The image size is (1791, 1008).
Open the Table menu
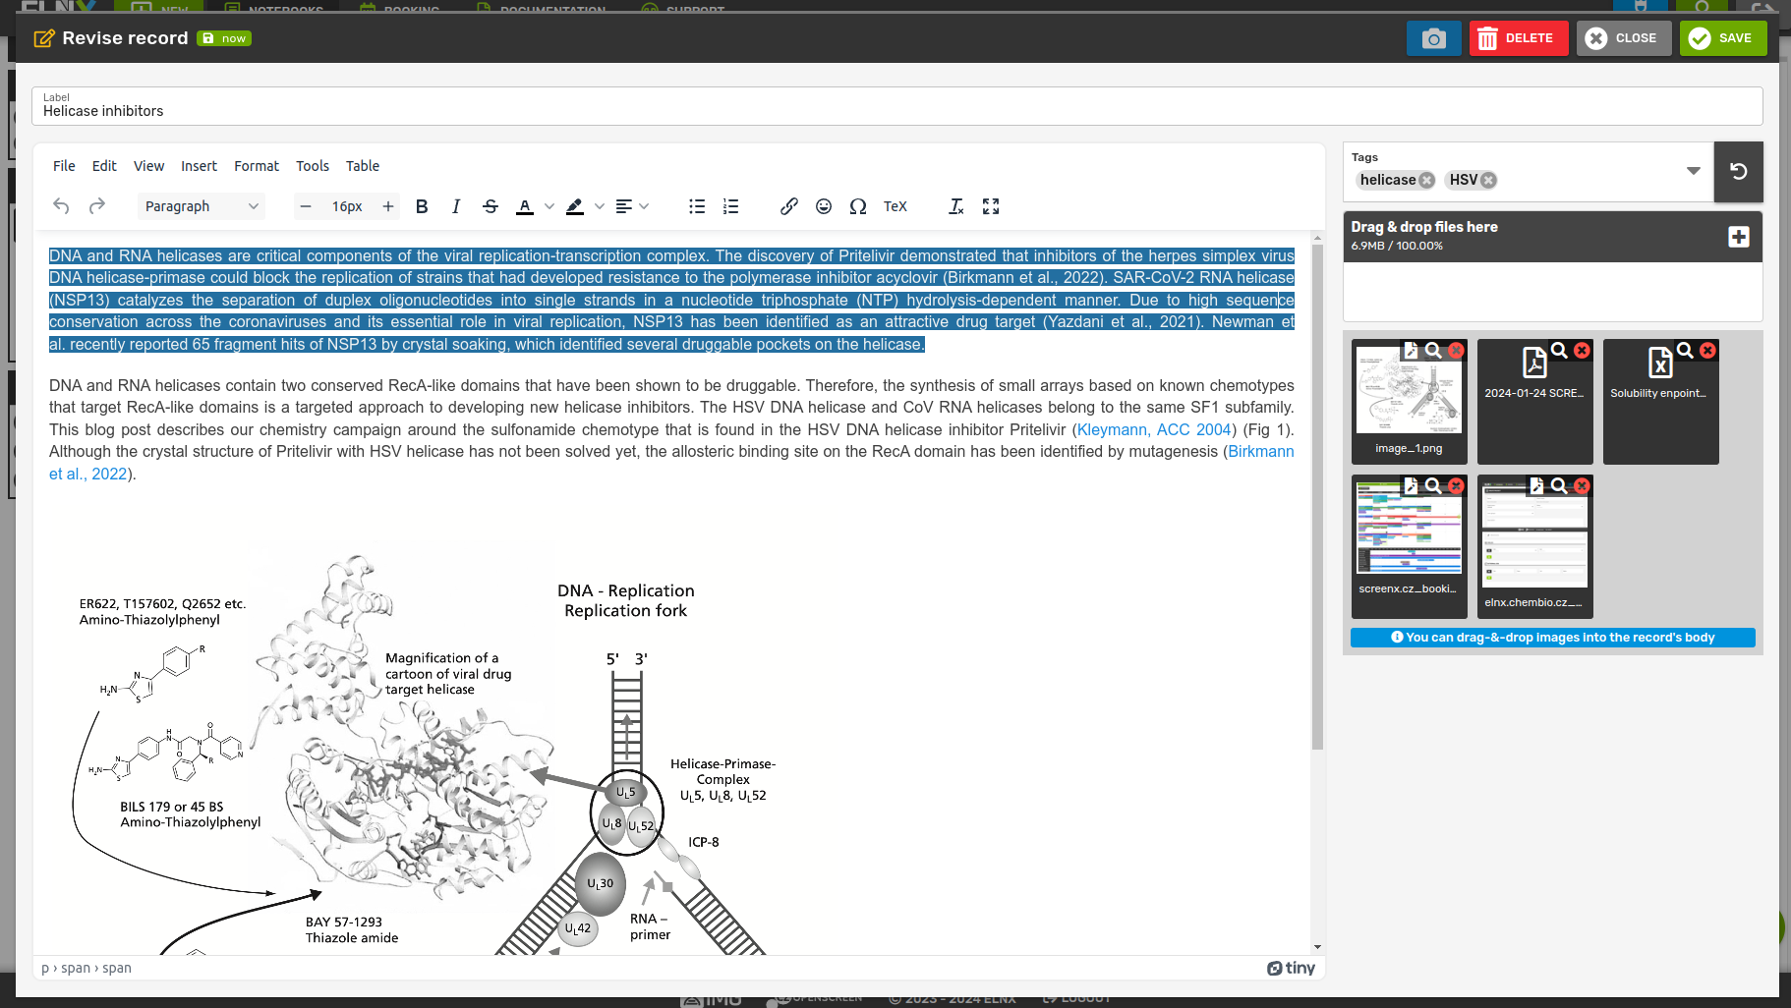(x=362, y=166)
